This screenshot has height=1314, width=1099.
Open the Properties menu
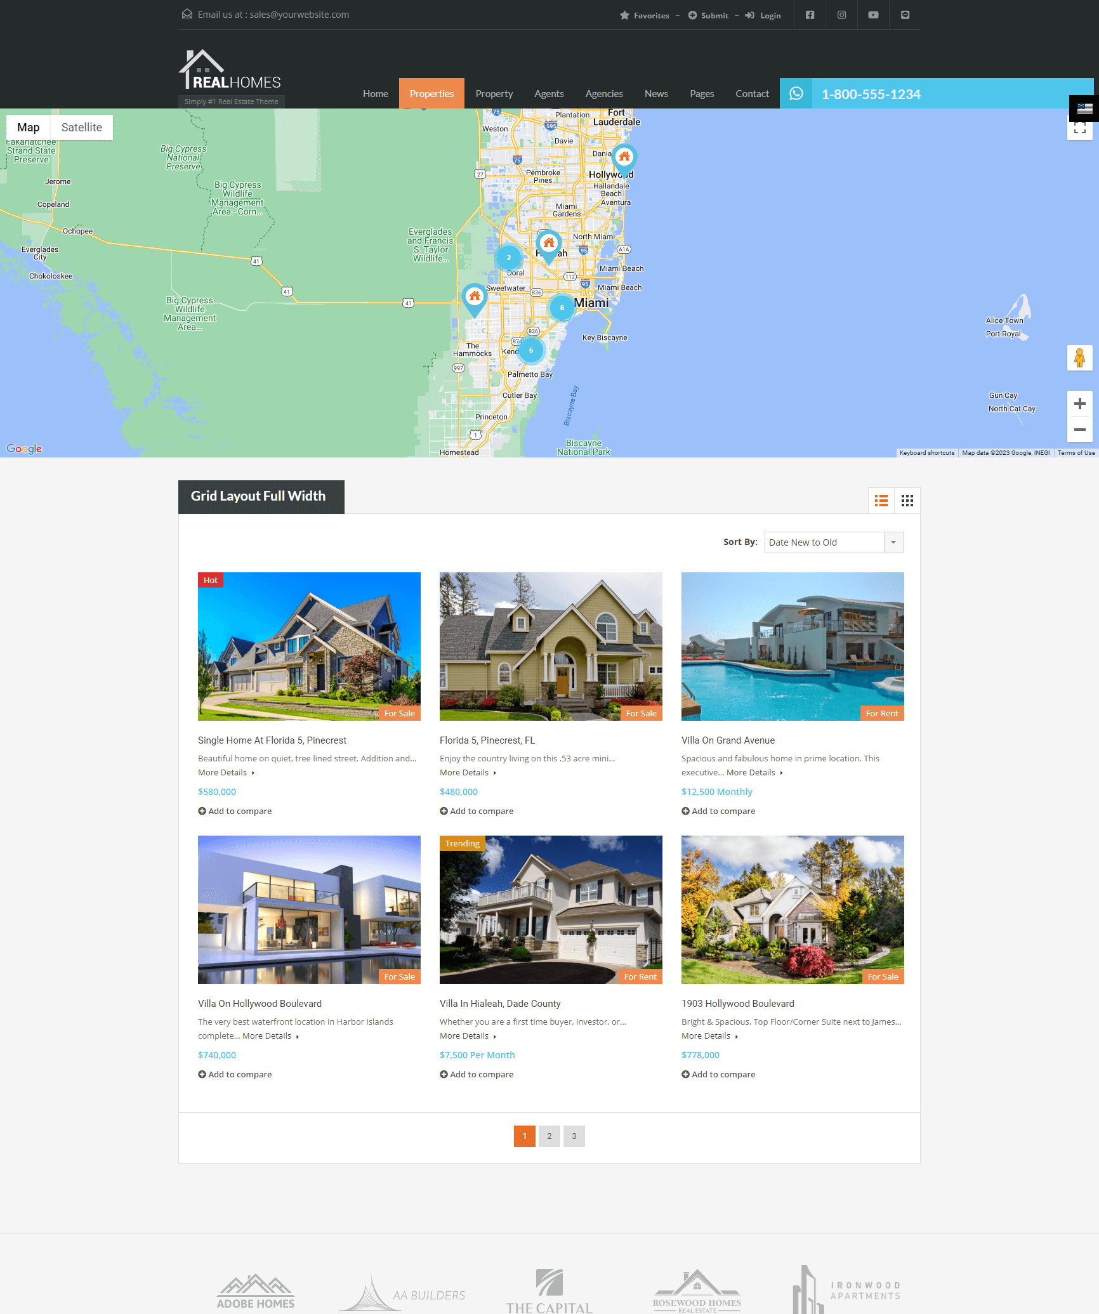431,93
